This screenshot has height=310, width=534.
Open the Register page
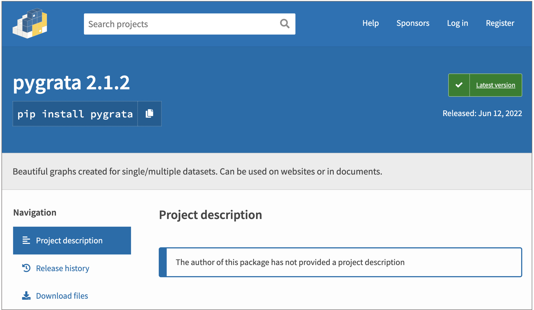[x=500, y=23]
